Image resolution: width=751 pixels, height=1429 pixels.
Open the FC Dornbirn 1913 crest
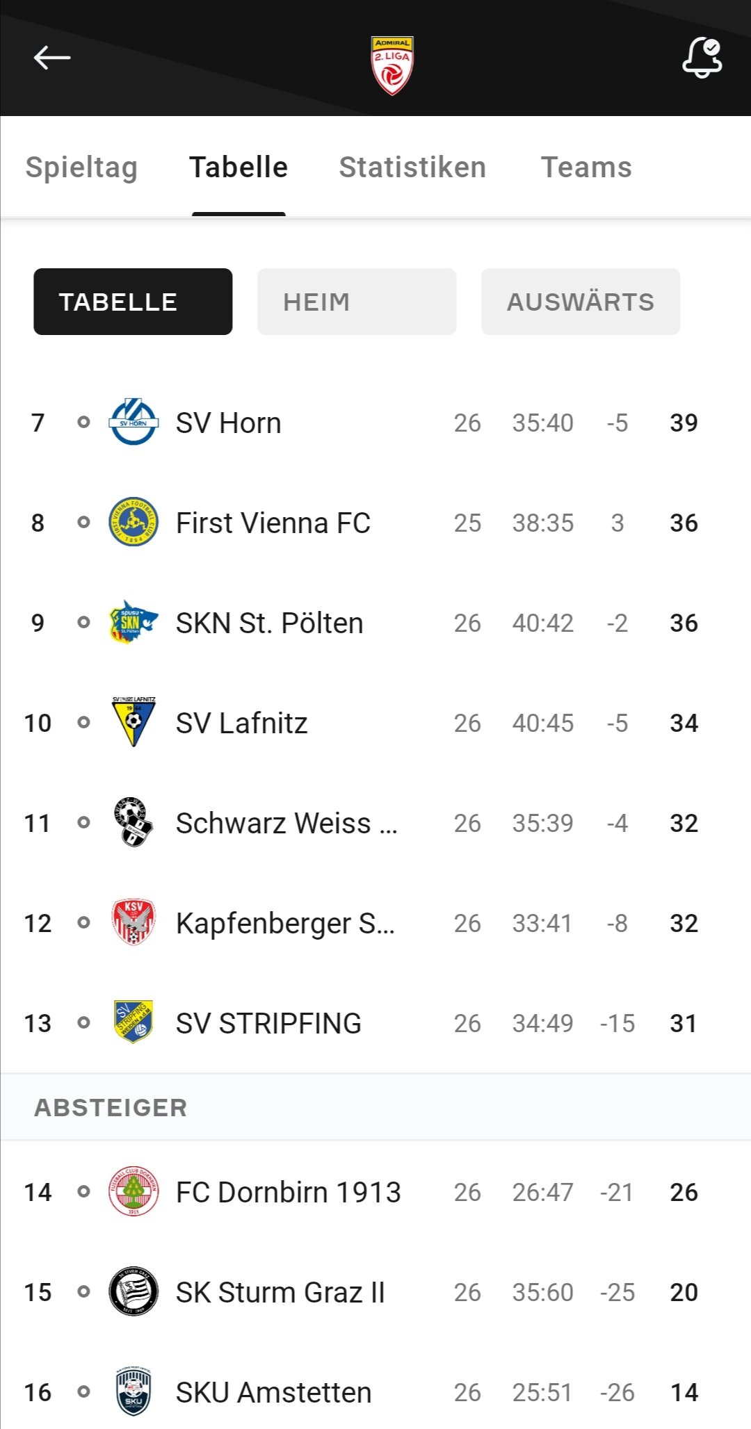tap(134, 1191)
